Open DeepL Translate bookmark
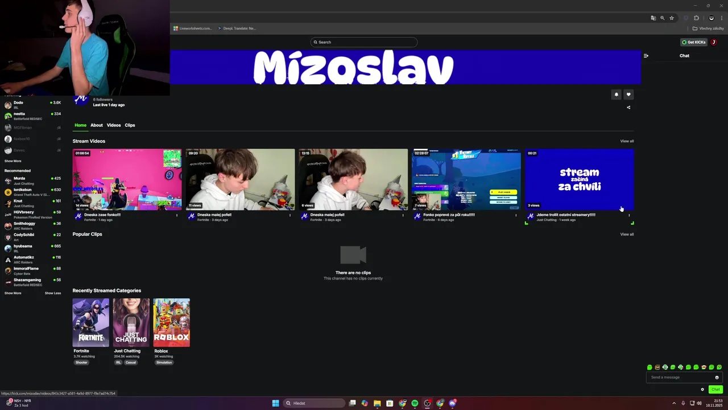Viewport: 728px width, 410px height. click(x=237, y=28)
